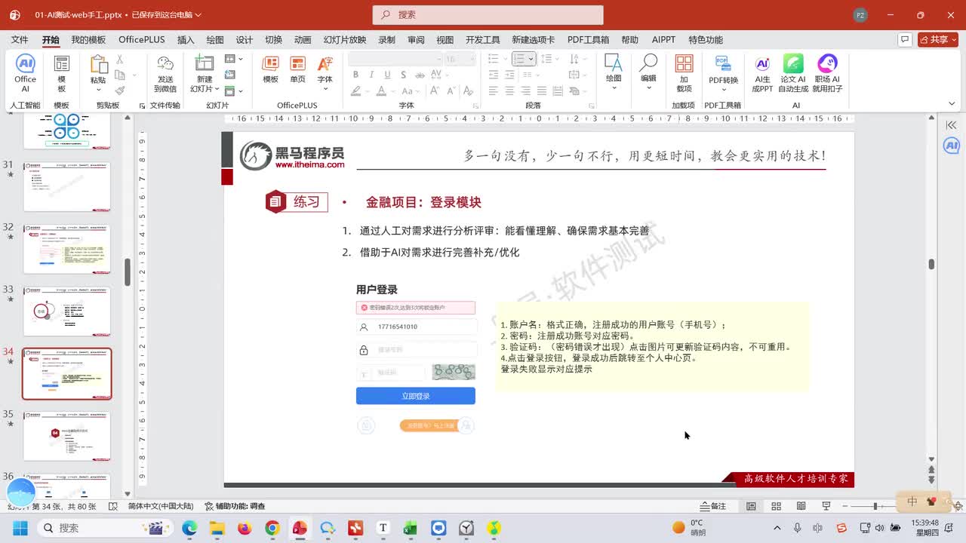966x543 pixels.
Task: Click 辅助功能: 调查 in status bar
Action: click(235, 506)
